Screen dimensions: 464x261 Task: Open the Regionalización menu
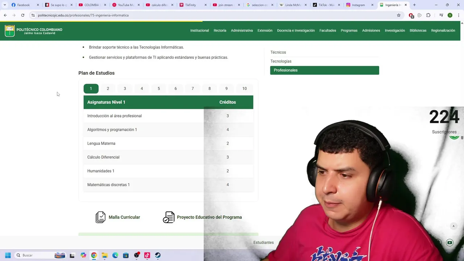click(x=443, y=30)
